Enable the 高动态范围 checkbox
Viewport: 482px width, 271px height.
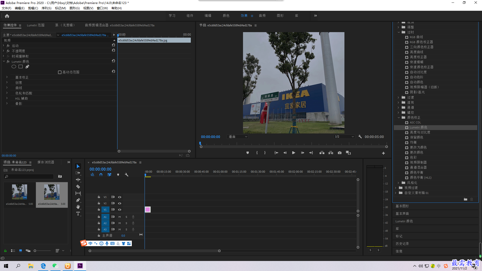[60, 72]
